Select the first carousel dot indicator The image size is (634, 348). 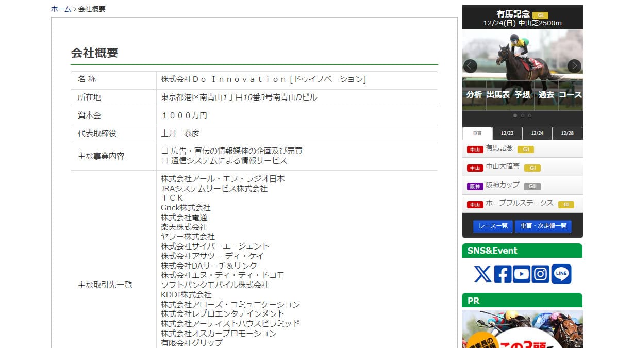click(x=515, y=115)
